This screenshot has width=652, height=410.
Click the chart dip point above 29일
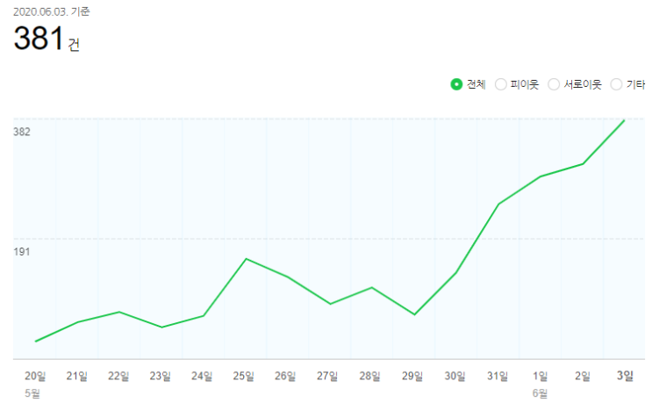[414, 314]
